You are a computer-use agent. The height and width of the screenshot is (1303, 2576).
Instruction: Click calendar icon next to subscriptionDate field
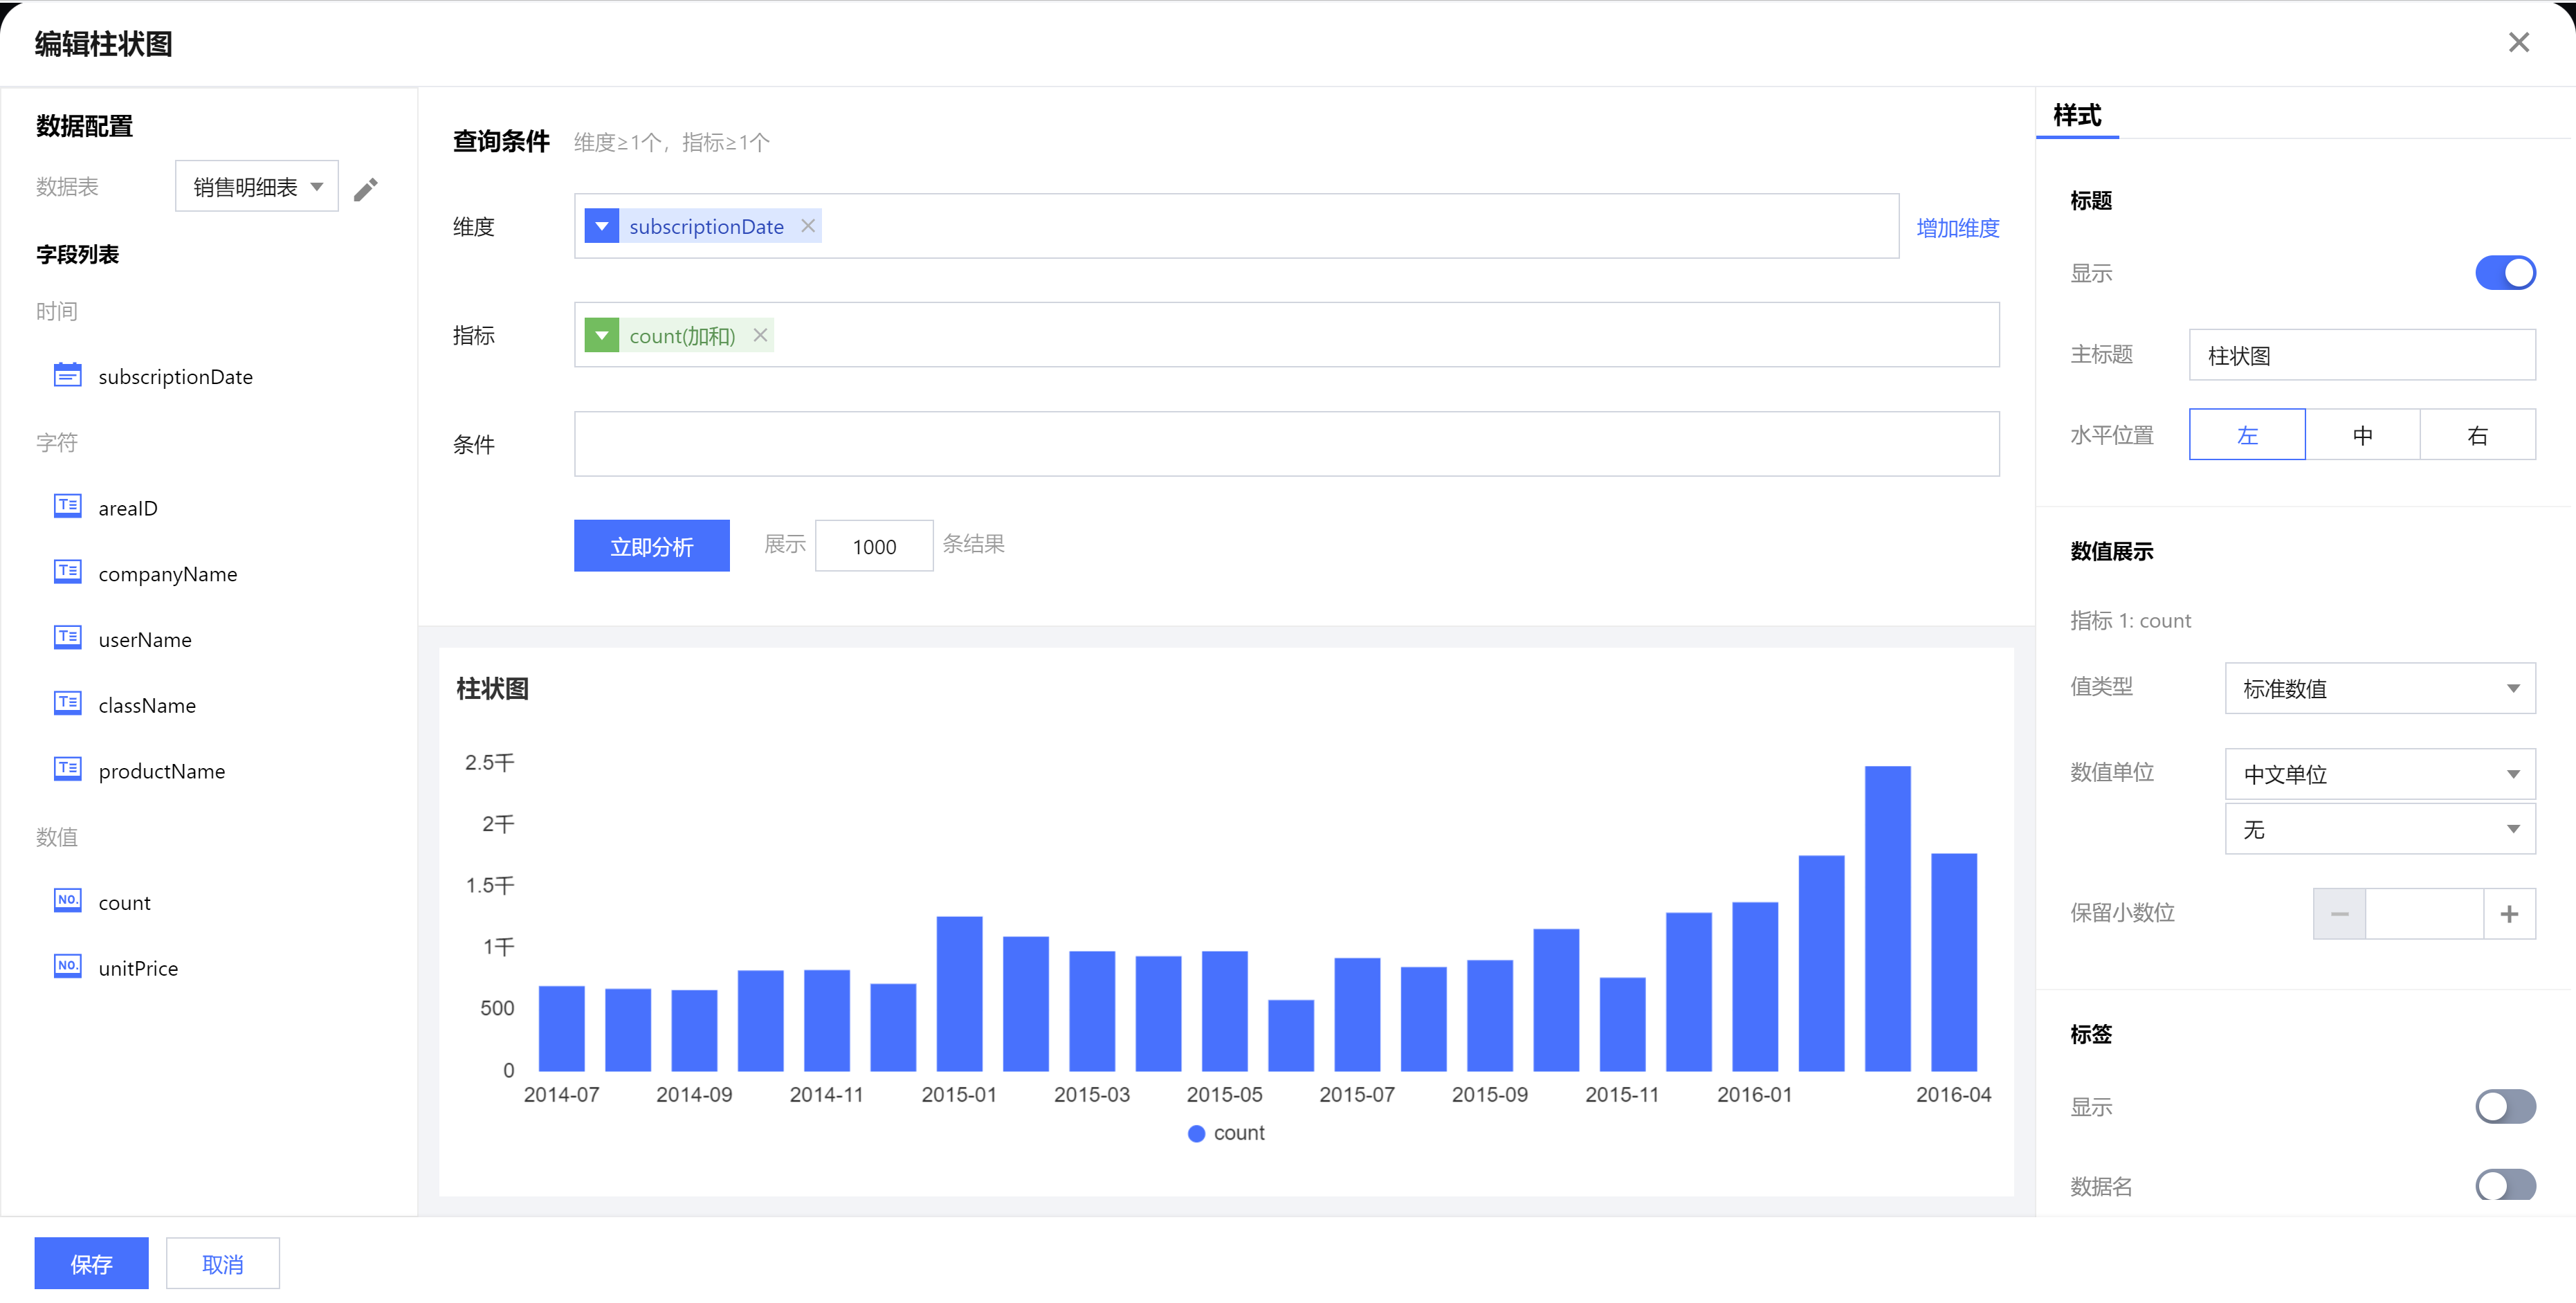(67, 376)
